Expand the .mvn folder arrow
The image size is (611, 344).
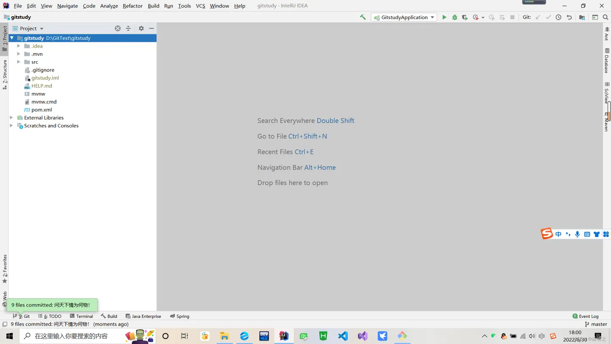point(18,54)
